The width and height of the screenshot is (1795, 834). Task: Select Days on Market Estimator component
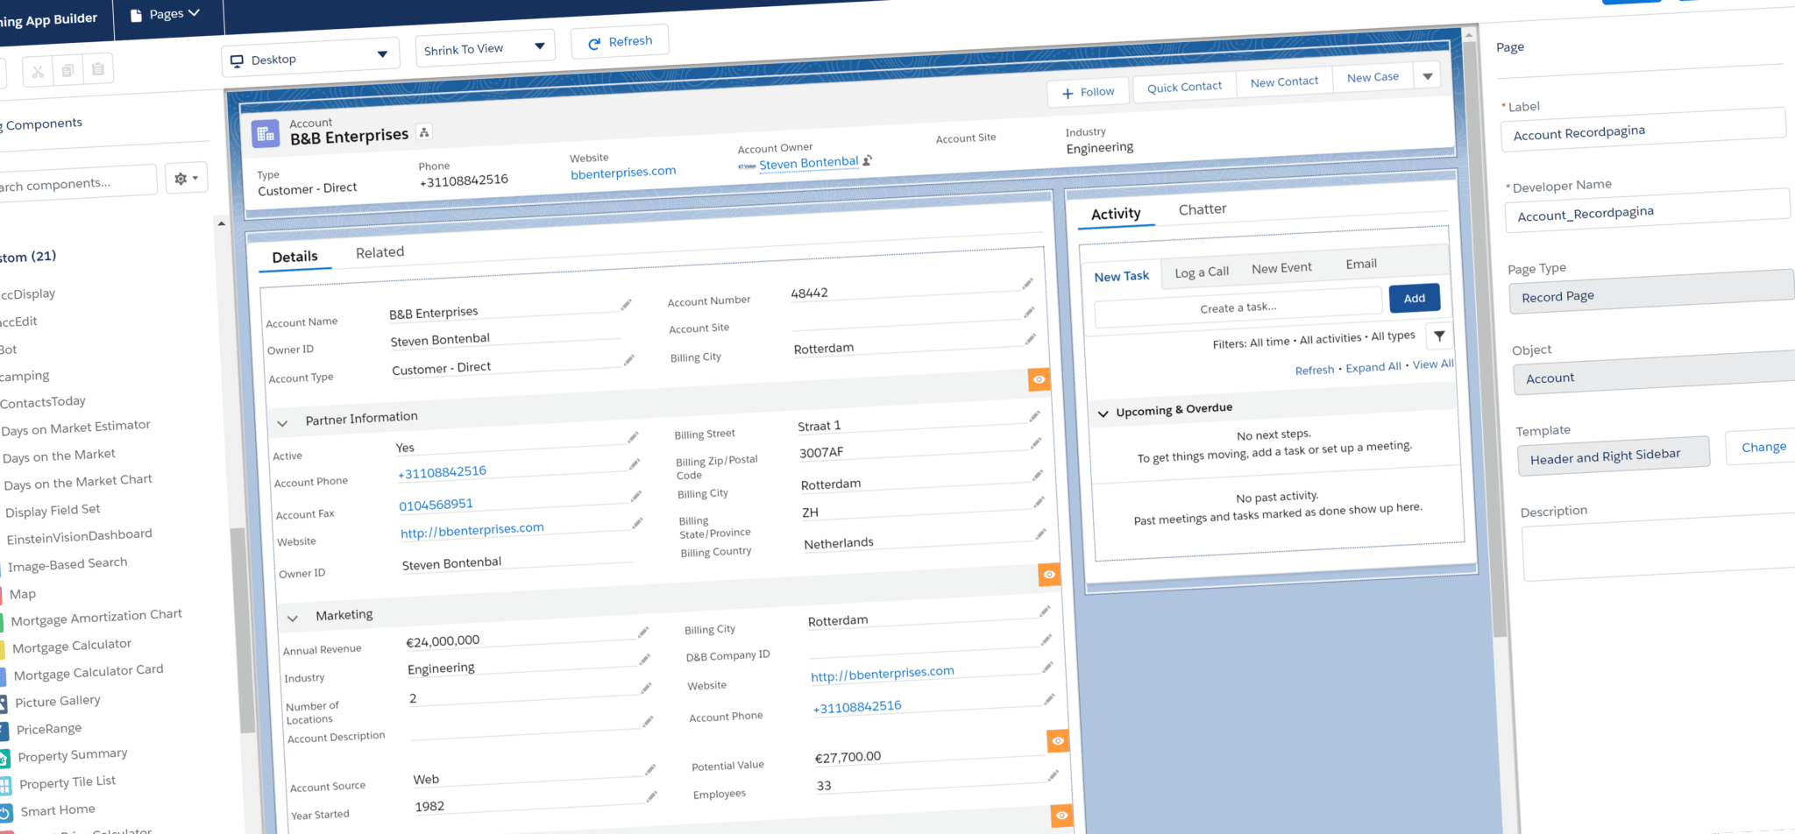coord(75,428)
